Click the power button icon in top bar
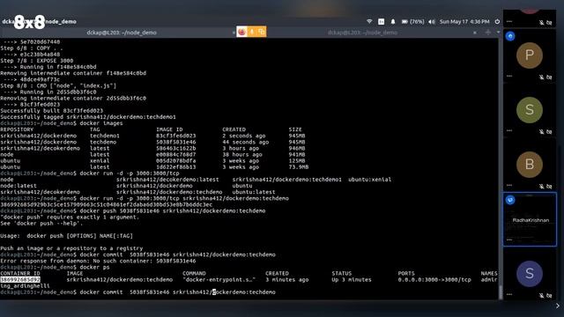The image size is (564, 317). (x=497, y=21)
